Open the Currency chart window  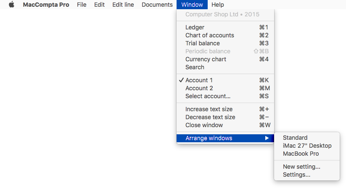225,59
